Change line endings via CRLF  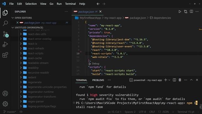click(152, 112)
